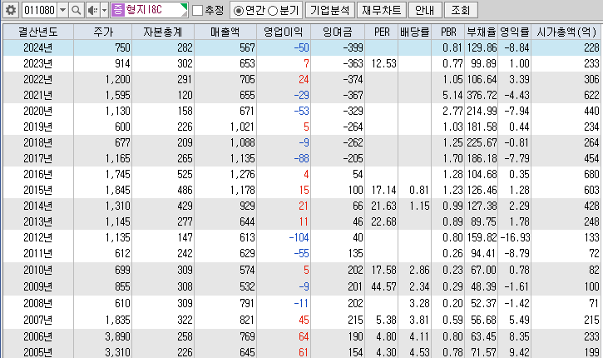The width and height of the screenshot is (603, 358).
Task: Enable the 추정 checkbox
Action: 197,10
